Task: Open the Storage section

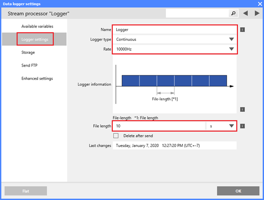Action: (28, 52)
